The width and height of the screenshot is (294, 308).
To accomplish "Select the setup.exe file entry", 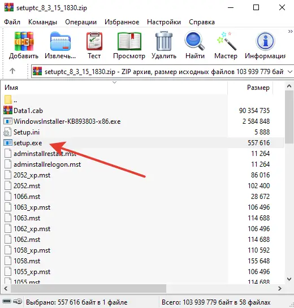I will [x=28, y=143].
